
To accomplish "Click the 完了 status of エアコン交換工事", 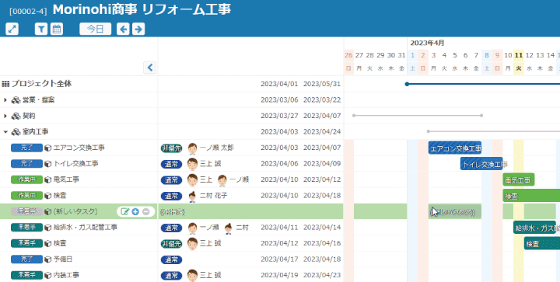I will click(26, 148).
